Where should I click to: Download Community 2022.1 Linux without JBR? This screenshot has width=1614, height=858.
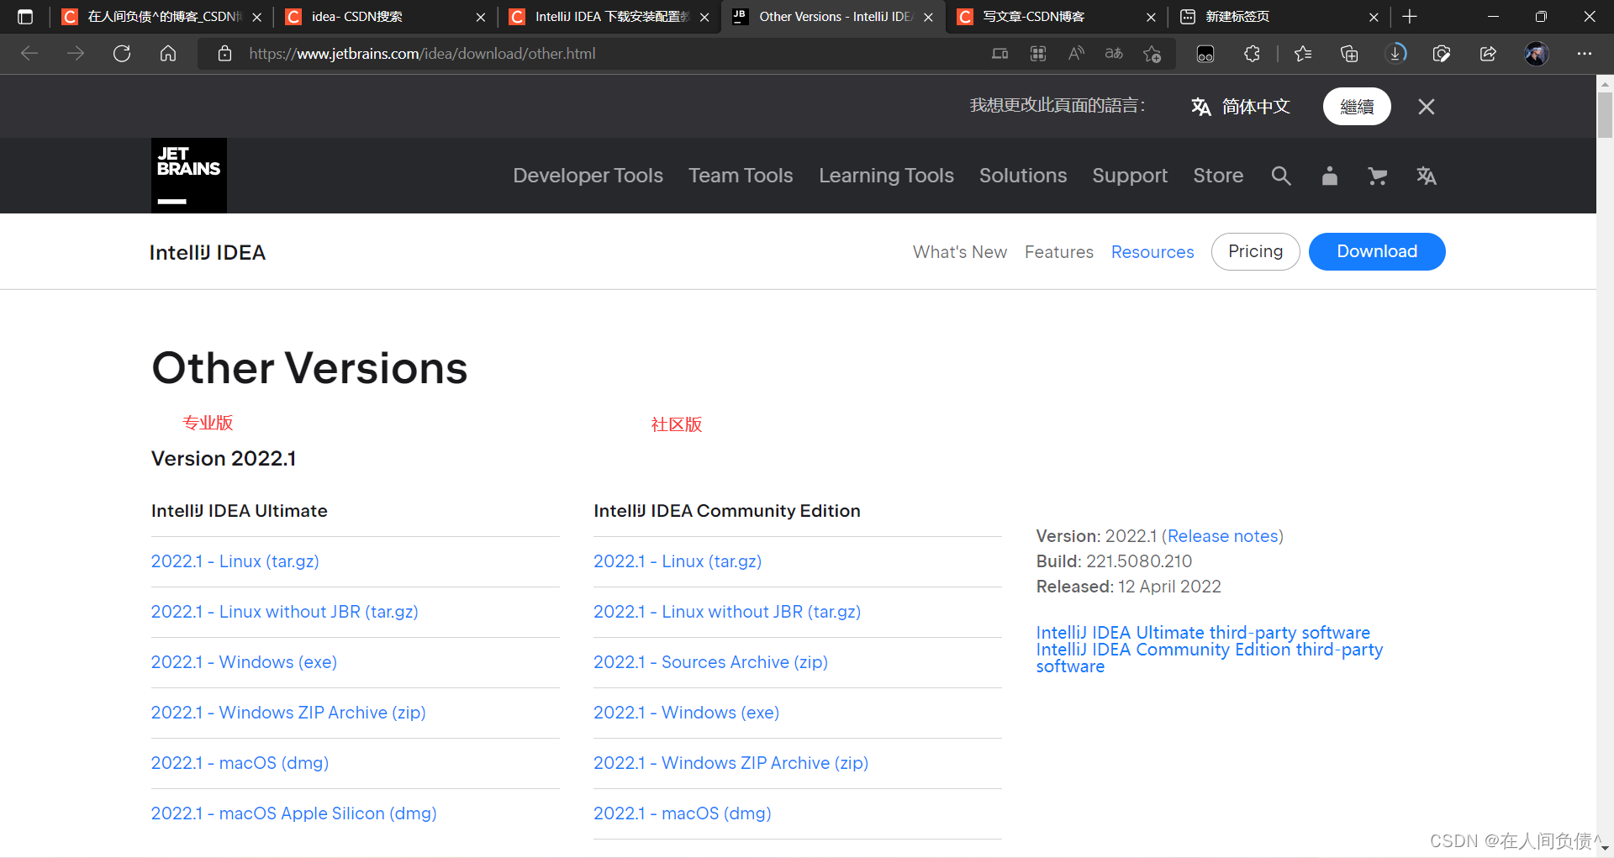point(727,612)
